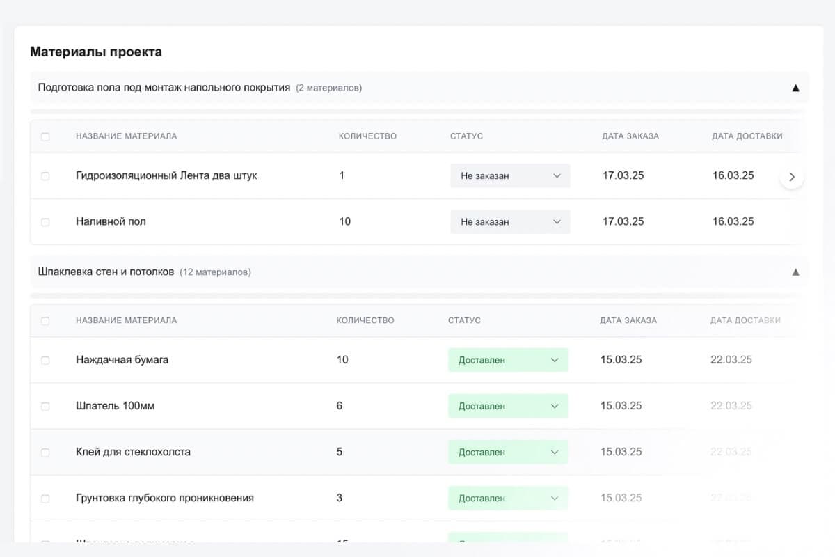Open status dropdown for Гидроизоляционный Лента
This screenshot has height=557, width=835.
pyautogui.click(x=509, y=176)
